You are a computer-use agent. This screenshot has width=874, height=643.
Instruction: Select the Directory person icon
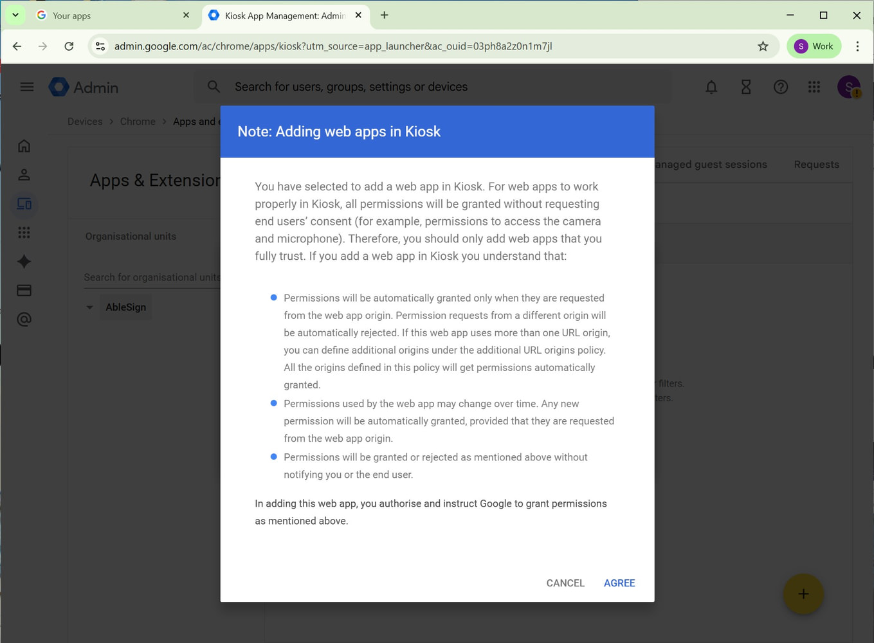point(24,174)
